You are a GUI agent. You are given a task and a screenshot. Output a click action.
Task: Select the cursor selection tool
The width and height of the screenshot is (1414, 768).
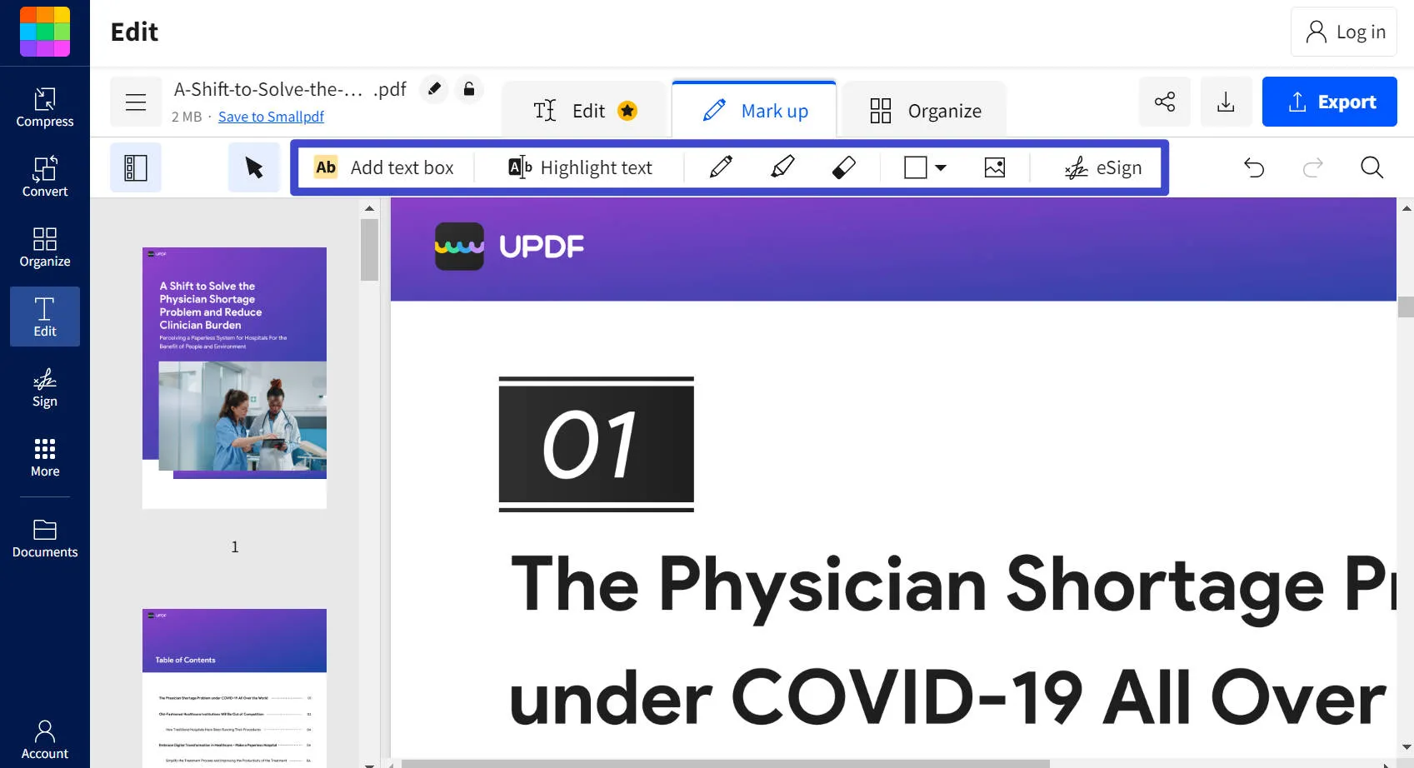click(x=253, y=167)
